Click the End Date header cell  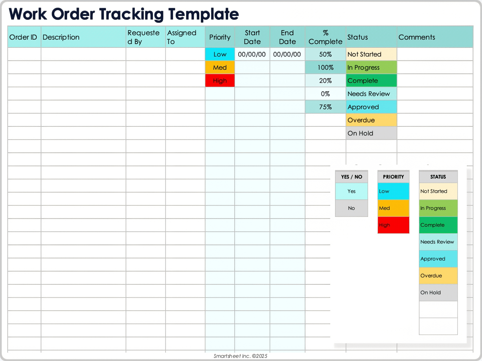click(x=287, y=37)
